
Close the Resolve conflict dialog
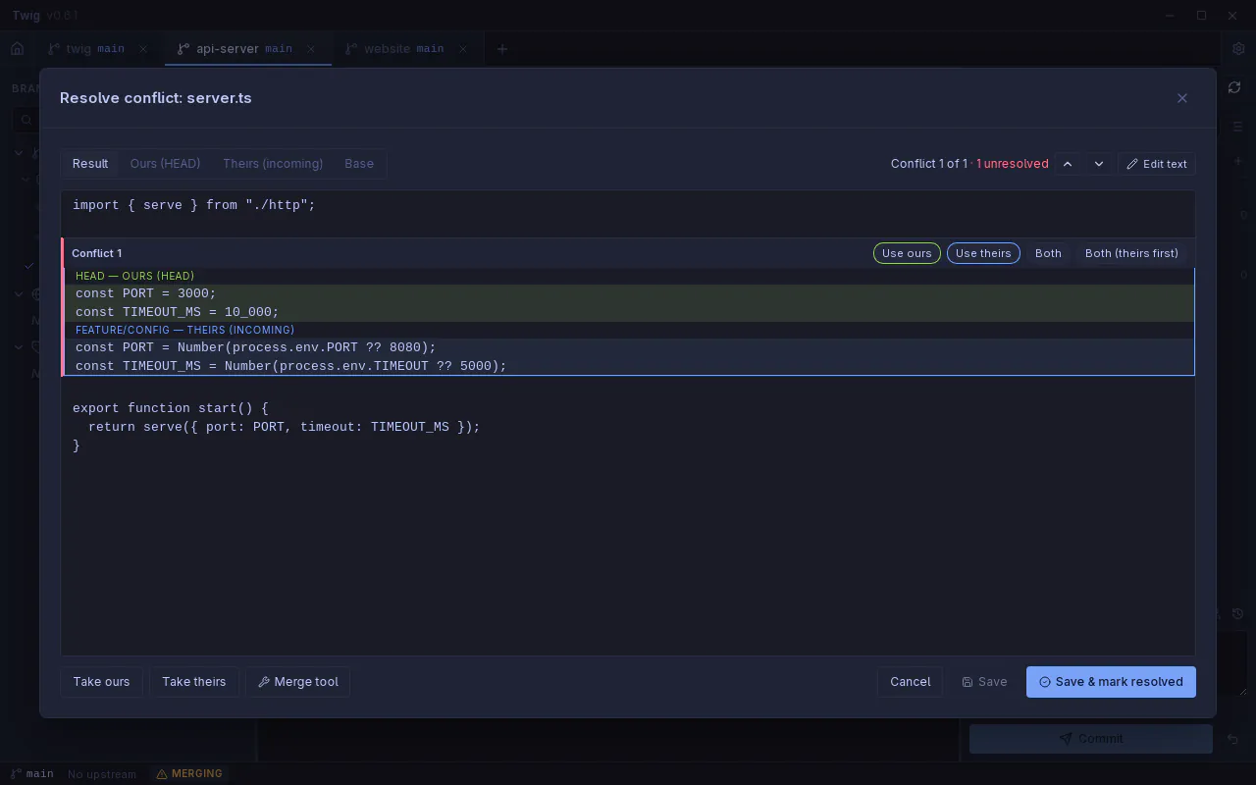pos(1181,98)
